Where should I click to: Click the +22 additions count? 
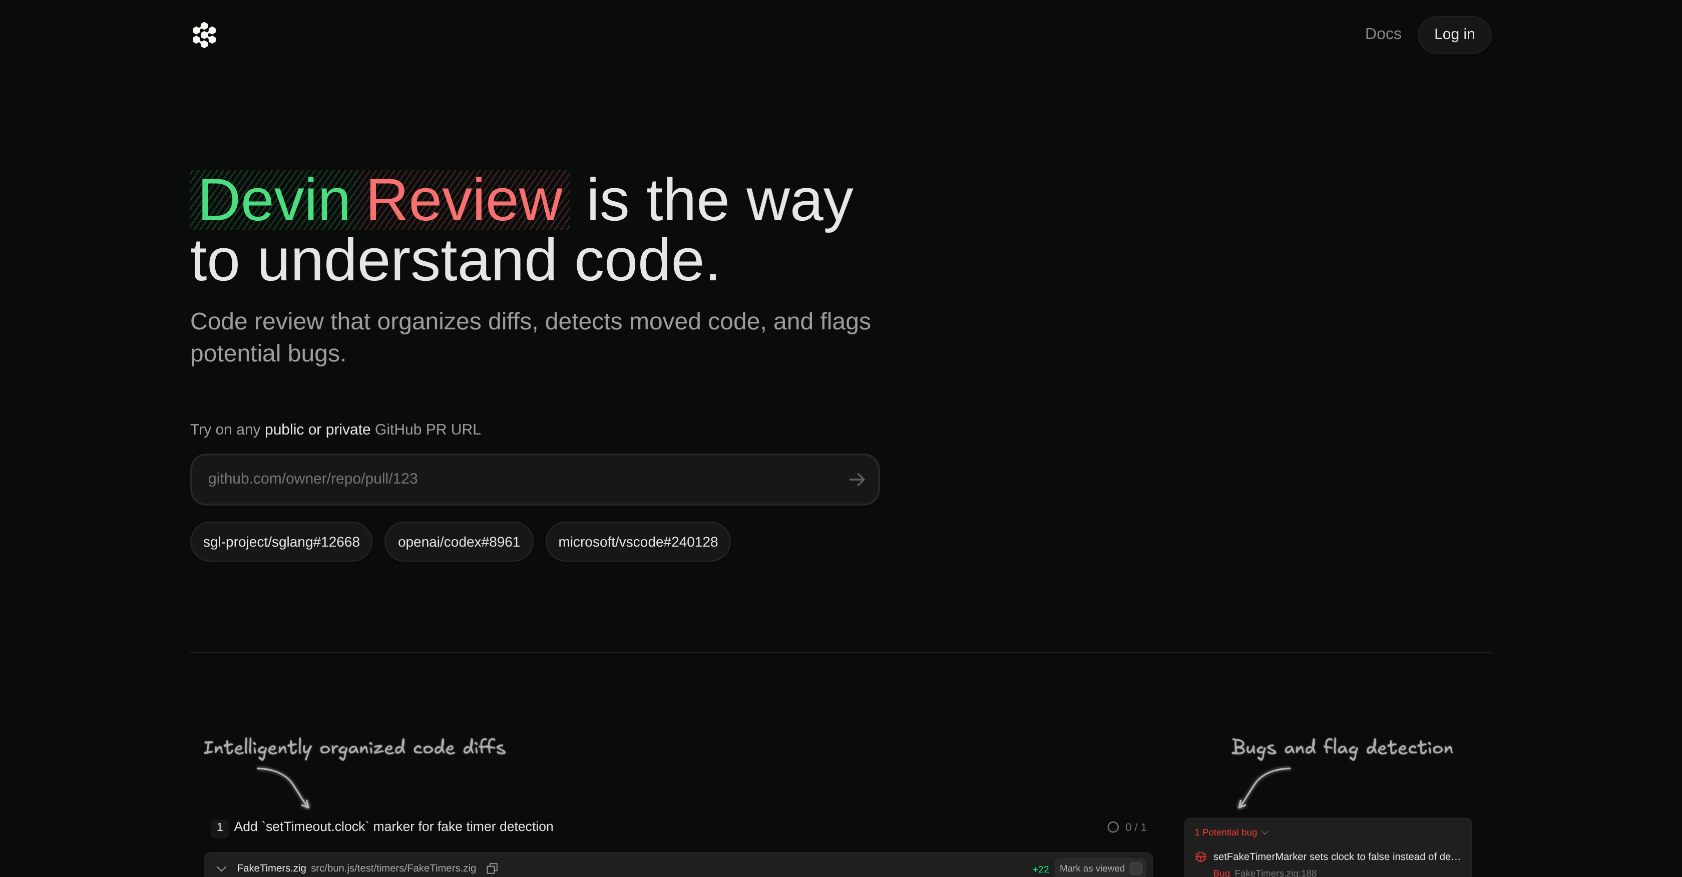[x=1041, y=868]
